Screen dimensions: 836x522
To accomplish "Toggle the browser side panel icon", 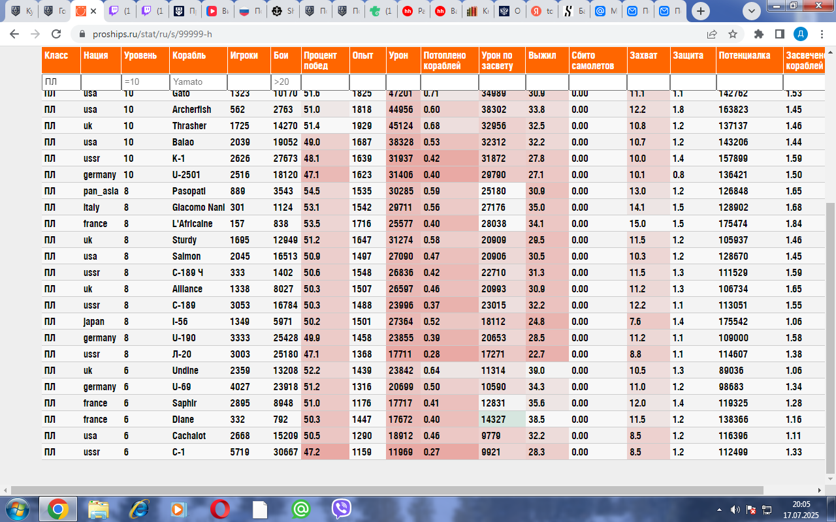I will point(779,34).
